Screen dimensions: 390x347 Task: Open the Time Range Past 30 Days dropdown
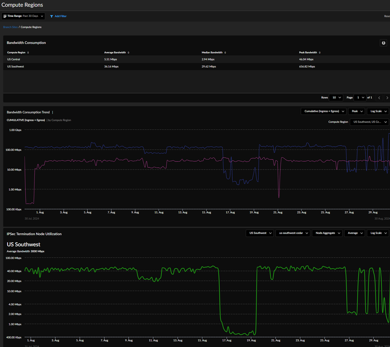[x=23, y=16]
